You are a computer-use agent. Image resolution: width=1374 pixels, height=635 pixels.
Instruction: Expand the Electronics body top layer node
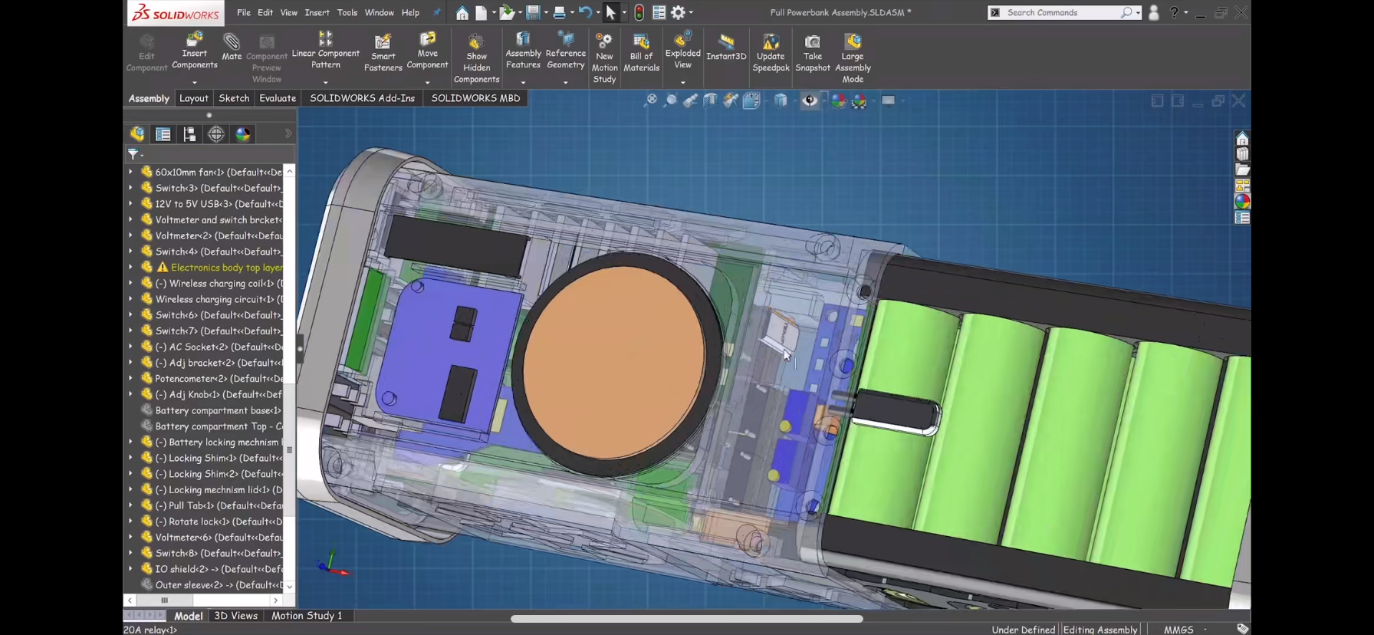(130, 268)
